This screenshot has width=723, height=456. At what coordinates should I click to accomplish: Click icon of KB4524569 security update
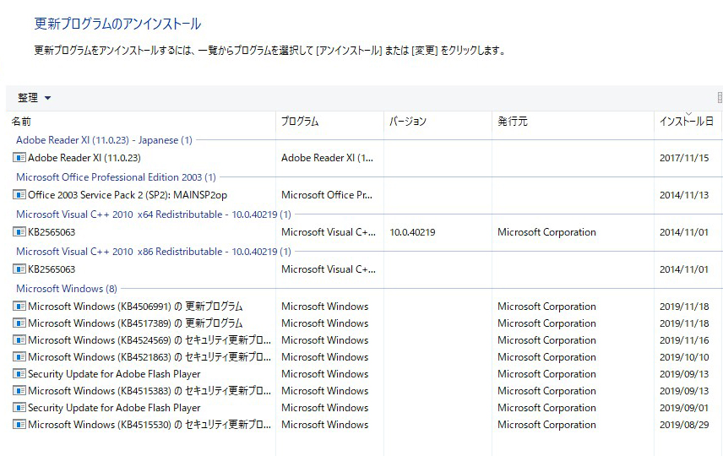tap(19, 339)
